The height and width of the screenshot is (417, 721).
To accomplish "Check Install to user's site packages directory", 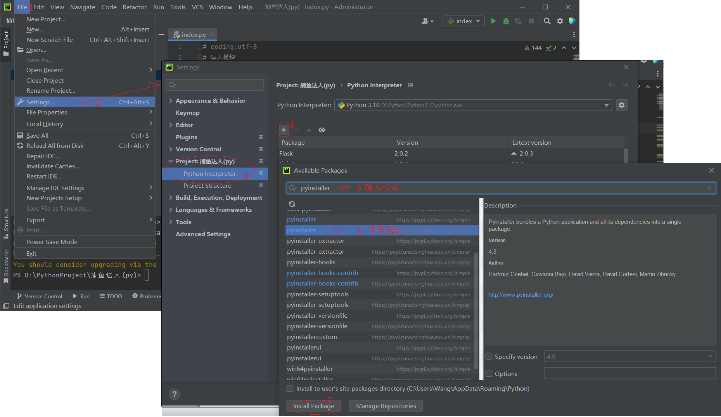I will tap(290, 388).
